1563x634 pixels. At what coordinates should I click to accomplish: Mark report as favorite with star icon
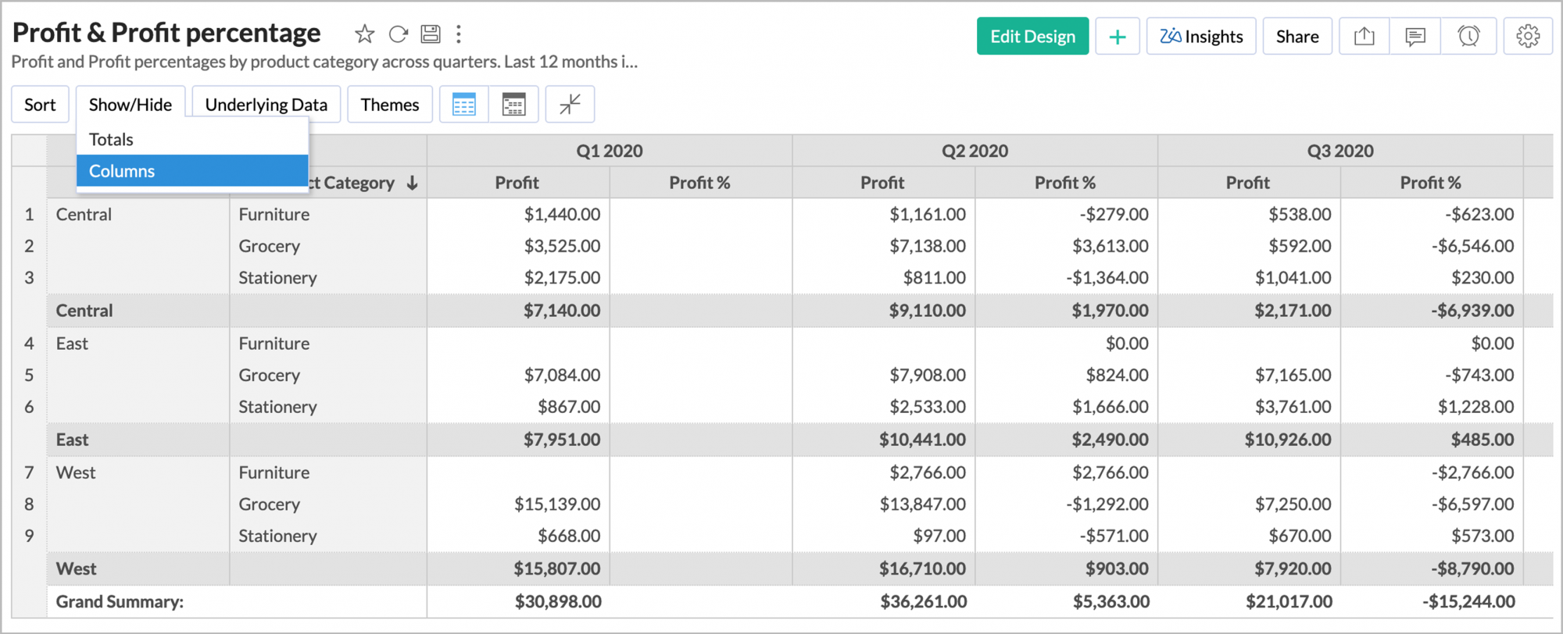pyautogui.click(x=364, y=34)
